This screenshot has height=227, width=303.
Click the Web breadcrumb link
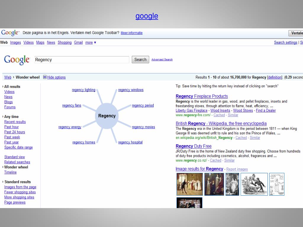(x=8, y=77)
